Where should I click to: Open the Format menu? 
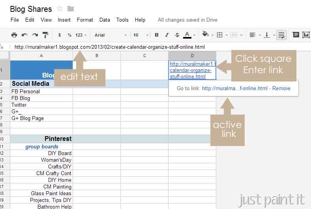[85, 20]
